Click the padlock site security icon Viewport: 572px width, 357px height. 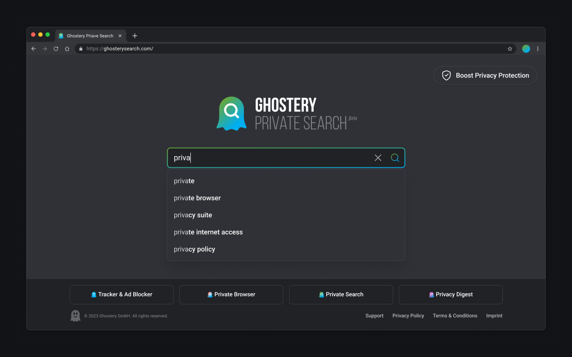[81, 49]
